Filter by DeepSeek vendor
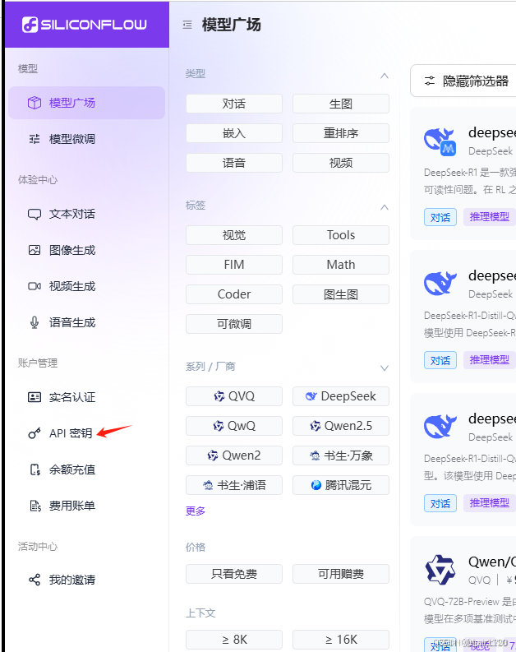Image resolution: width=516 pixels, height=652 pixels. pyautogui.click(x=341, y=395)
